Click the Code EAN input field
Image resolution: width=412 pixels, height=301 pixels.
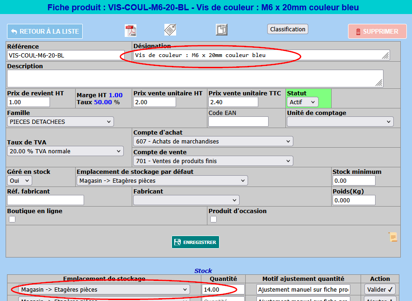238,122
